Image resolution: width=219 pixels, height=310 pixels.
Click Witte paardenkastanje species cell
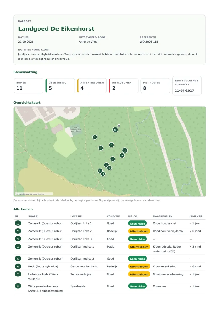(x=46, y=288)
